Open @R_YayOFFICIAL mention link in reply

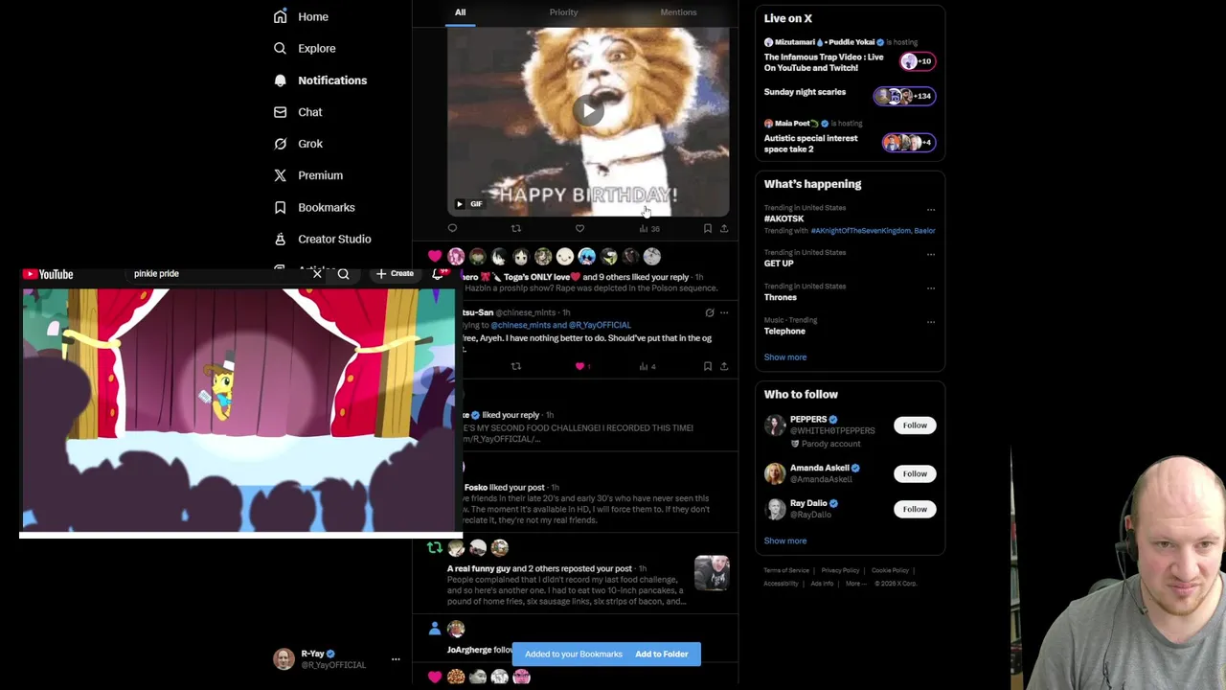click(x=600, y=325)
